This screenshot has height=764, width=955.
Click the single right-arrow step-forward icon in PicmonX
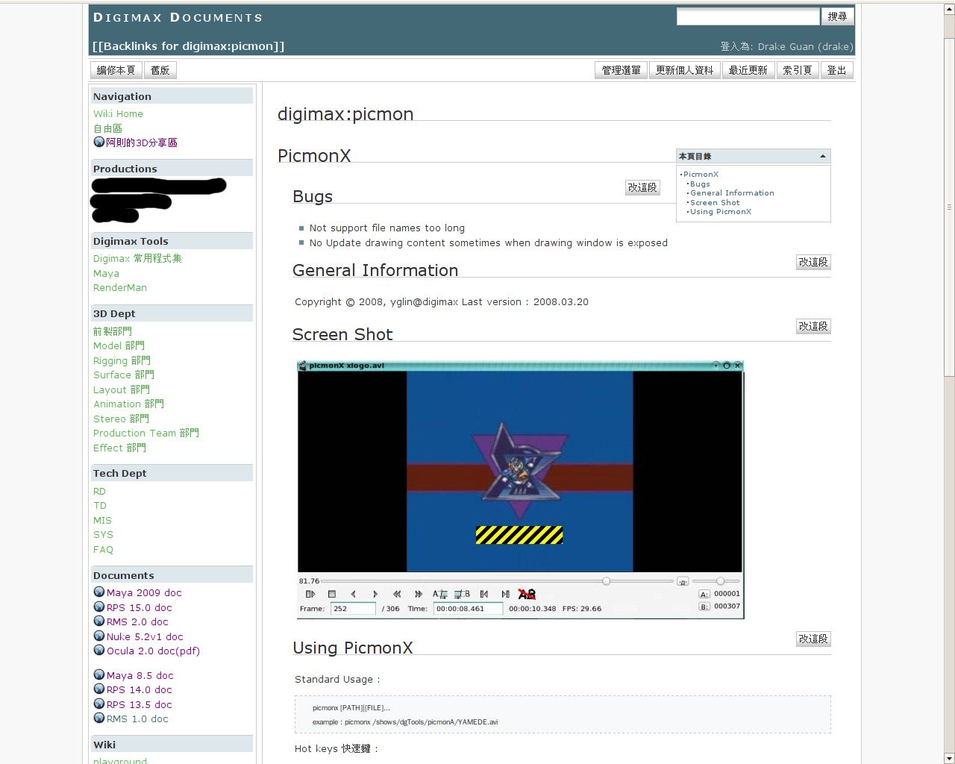[x=375, y=594]
